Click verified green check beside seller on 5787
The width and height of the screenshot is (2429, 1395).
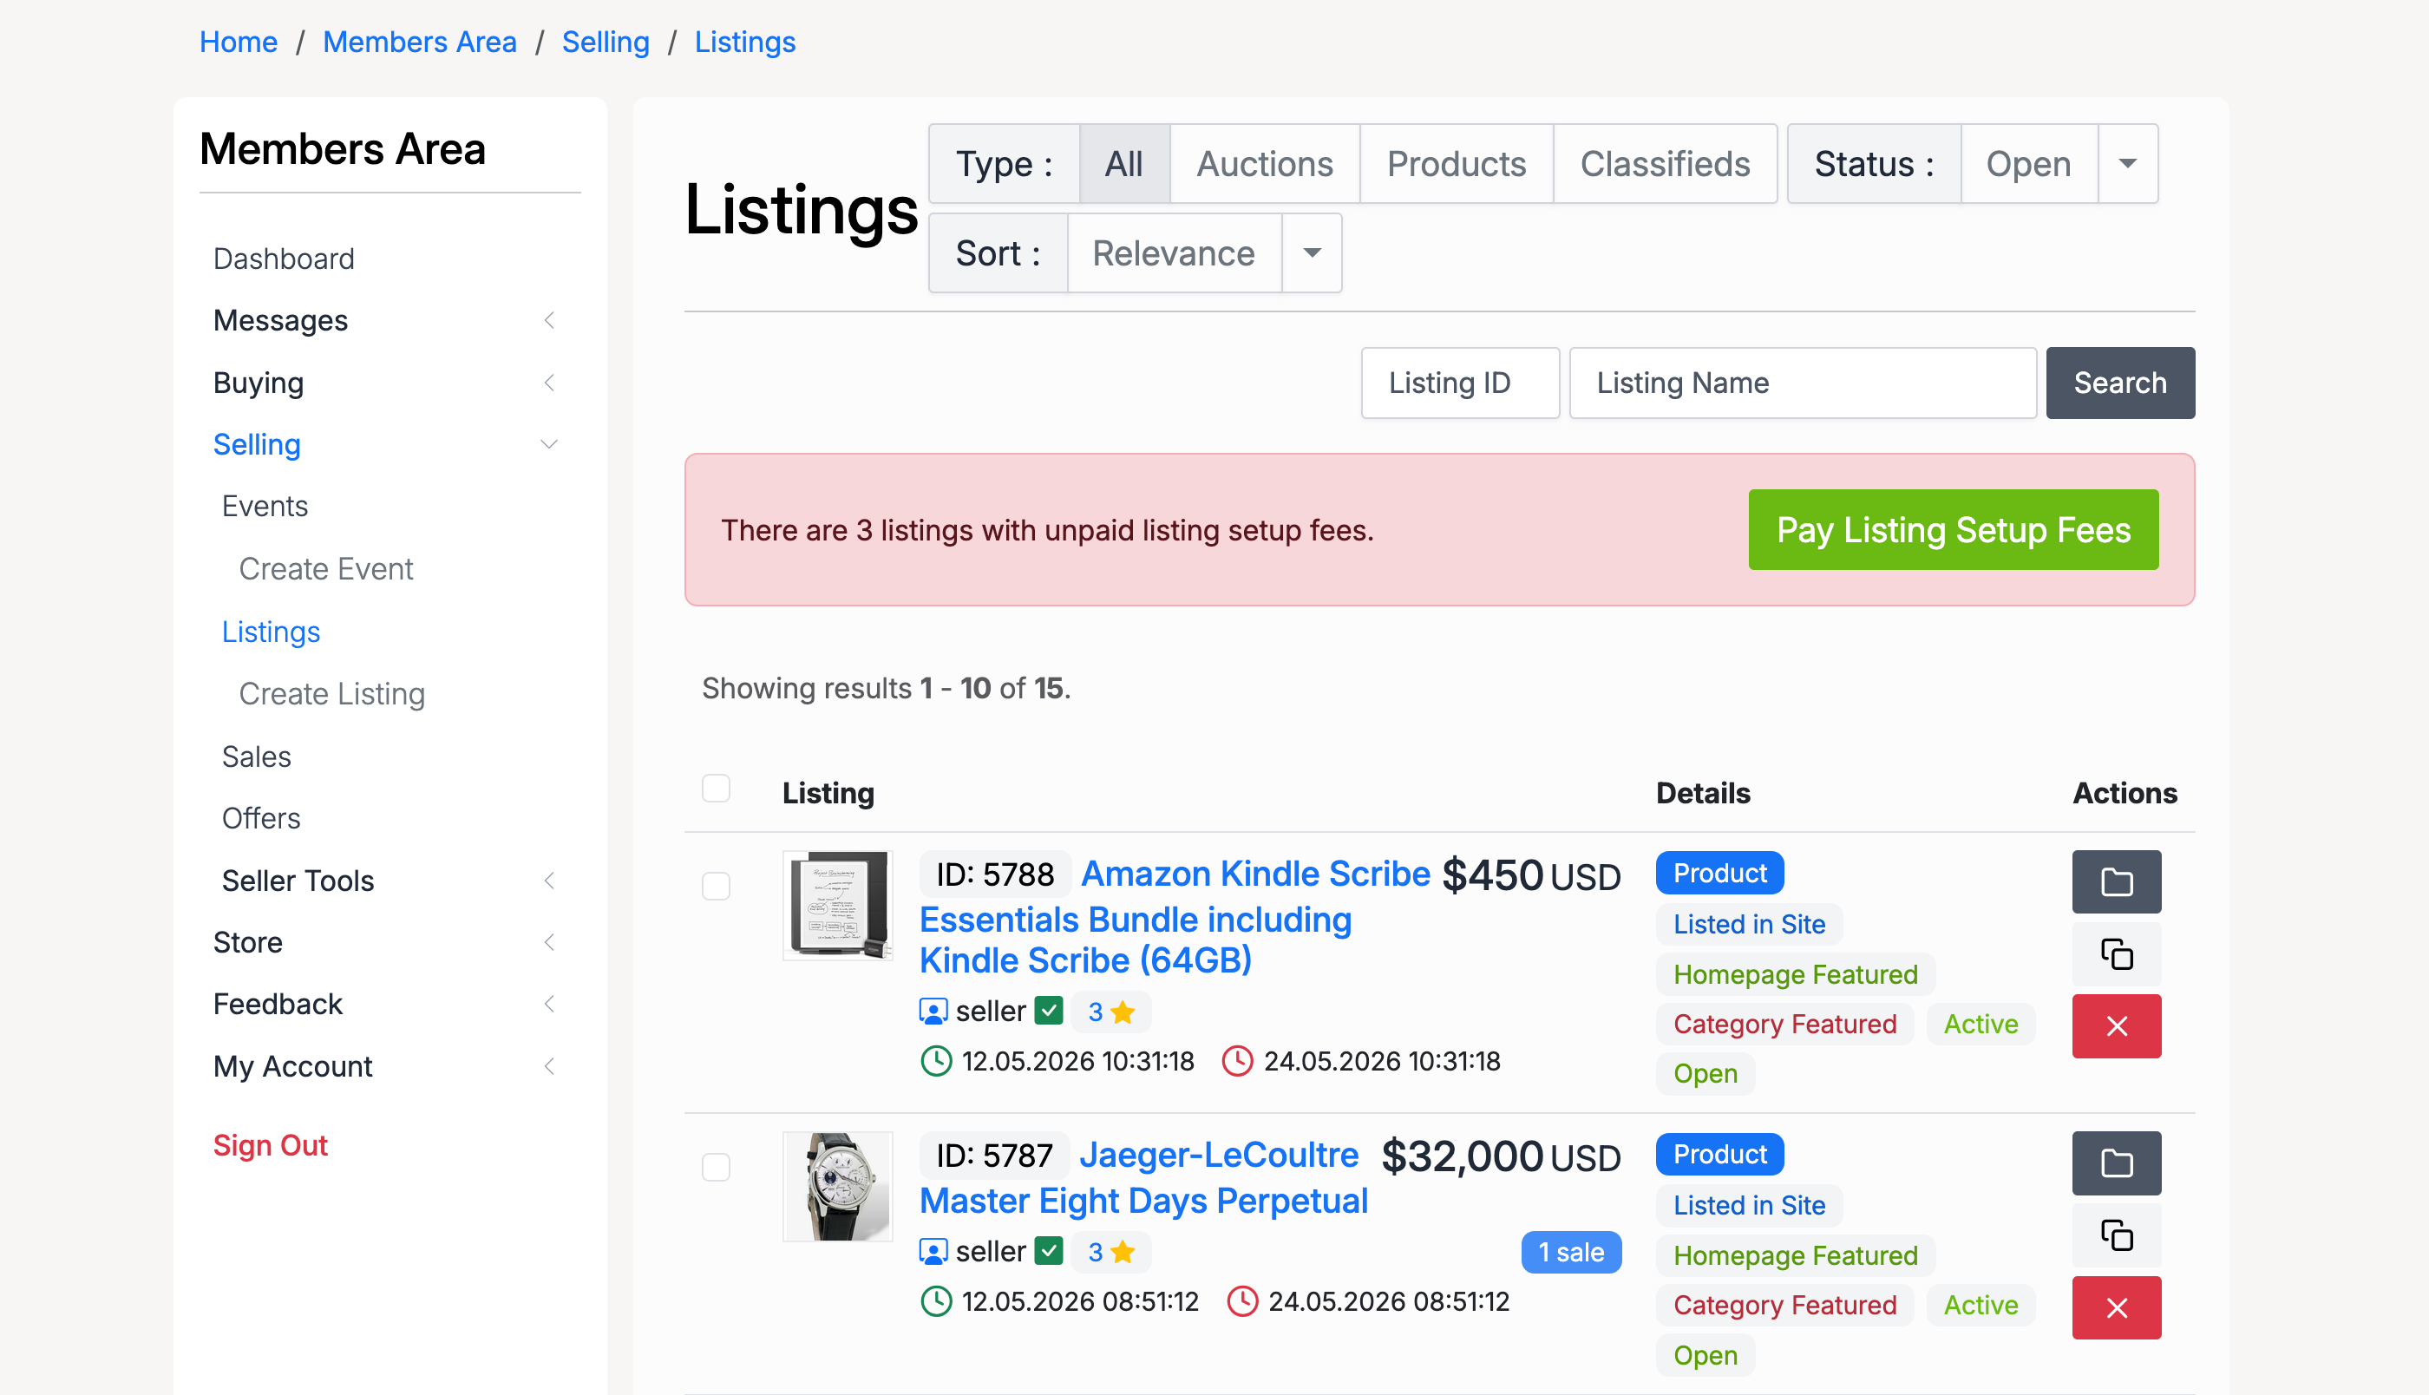[x=1049, y=1251]
